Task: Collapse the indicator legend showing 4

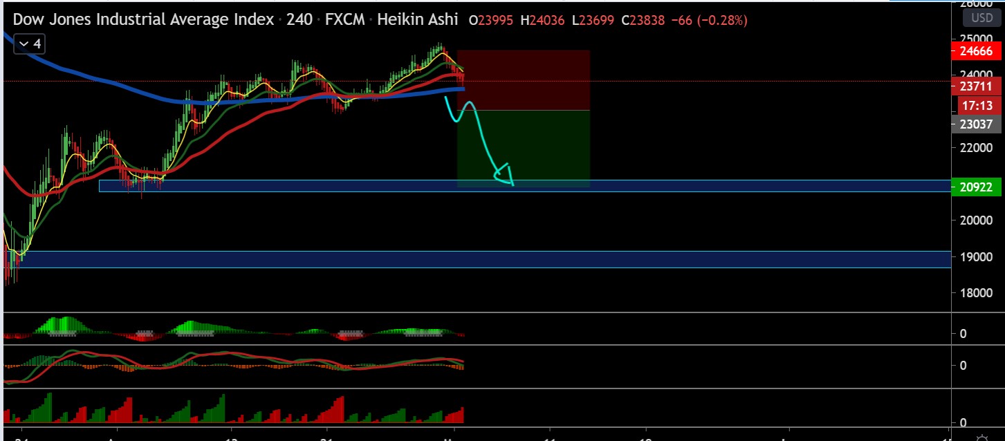Action: (30, 44)
